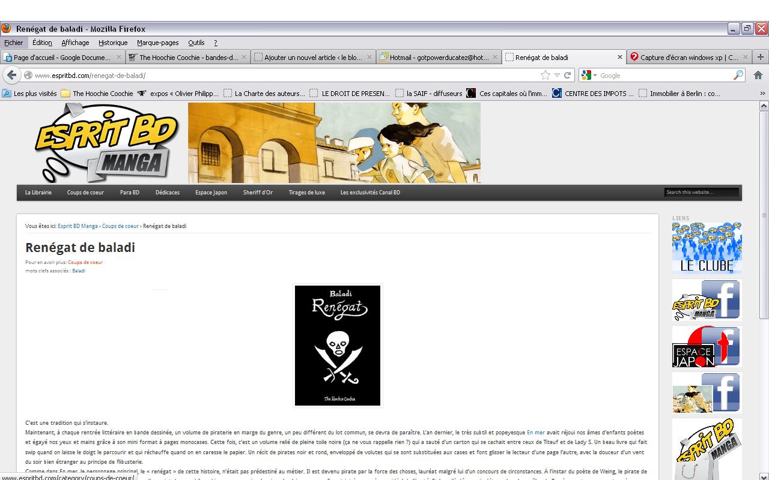Open Coups de coeur in site navigation
This screenshot has width=769, height=480.
[85, 193]
